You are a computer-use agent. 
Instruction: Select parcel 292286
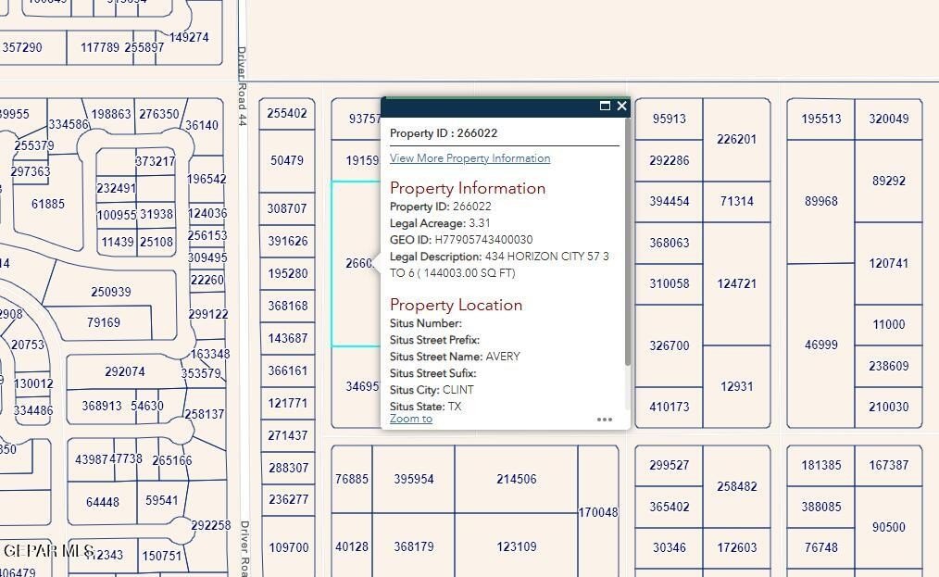[669, 160]
